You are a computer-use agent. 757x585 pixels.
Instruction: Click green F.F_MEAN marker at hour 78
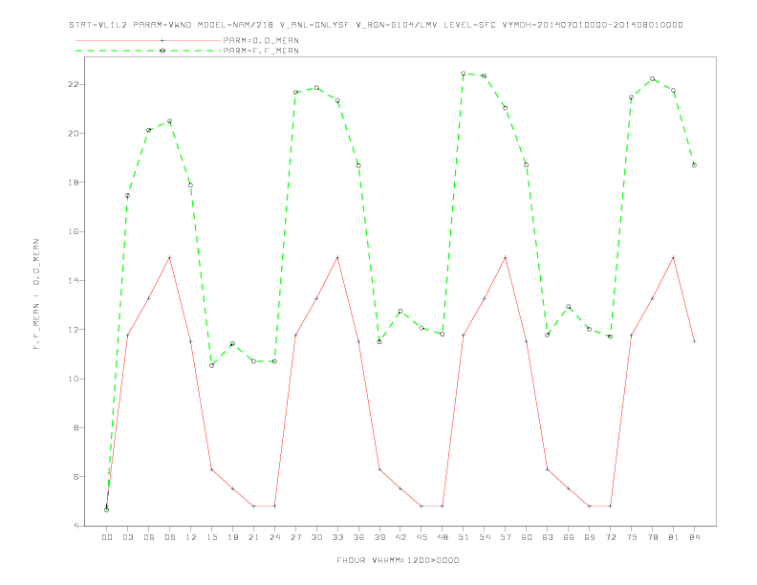[653, 78]
